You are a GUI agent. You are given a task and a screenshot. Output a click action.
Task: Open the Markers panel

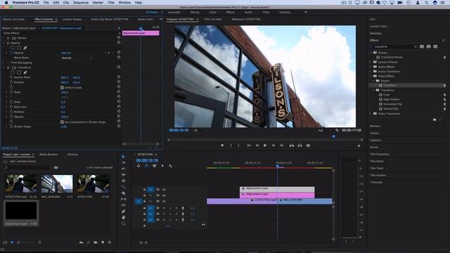(x=375, y=126)
